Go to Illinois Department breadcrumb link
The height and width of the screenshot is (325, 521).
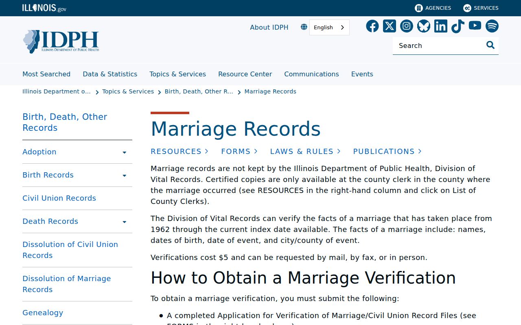(x=57, y=91)
